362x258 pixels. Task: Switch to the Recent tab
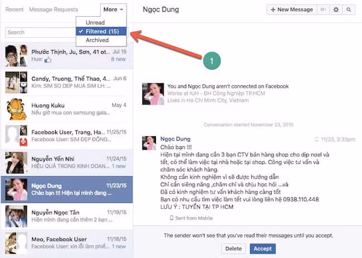click(14, 9)
